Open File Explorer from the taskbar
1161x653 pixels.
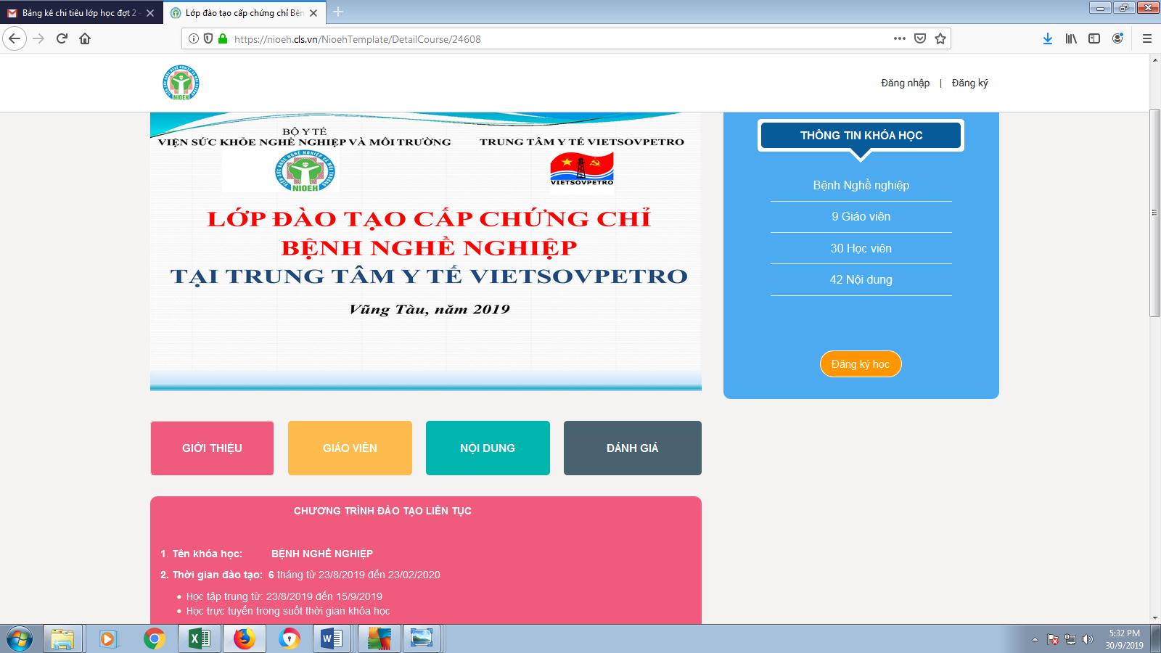63,639
